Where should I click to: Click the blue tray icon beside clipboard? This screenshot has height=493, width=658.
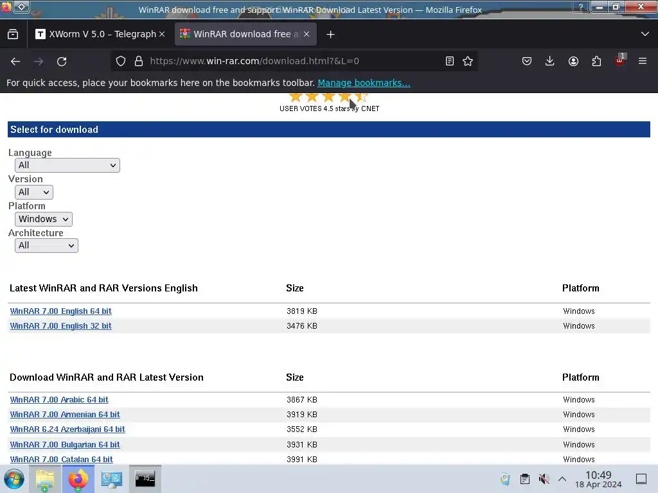coord(505,479)
